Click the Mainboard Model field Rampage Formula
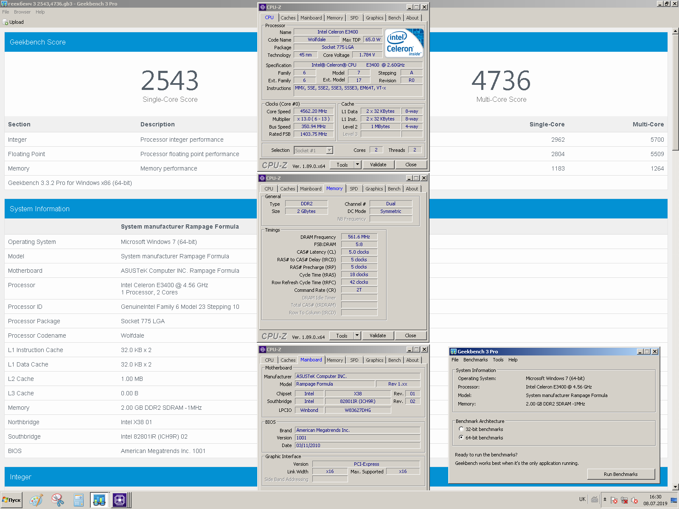This screenshot has height=509, width=679. (335, 384)
